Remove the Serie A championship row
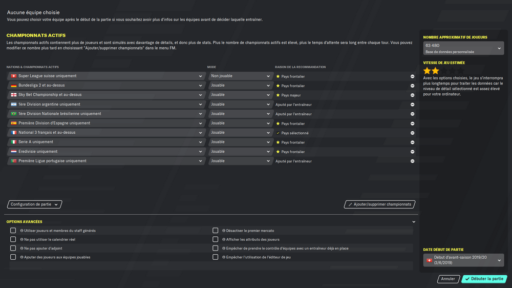Viewport: 512px width, 288px height. click(412, 142)
